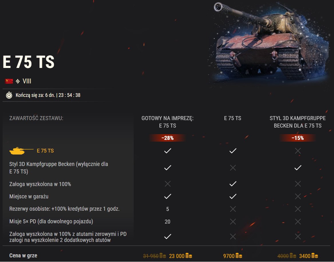Click the crossed-out 31 950 old price

(x=151, y=256)
